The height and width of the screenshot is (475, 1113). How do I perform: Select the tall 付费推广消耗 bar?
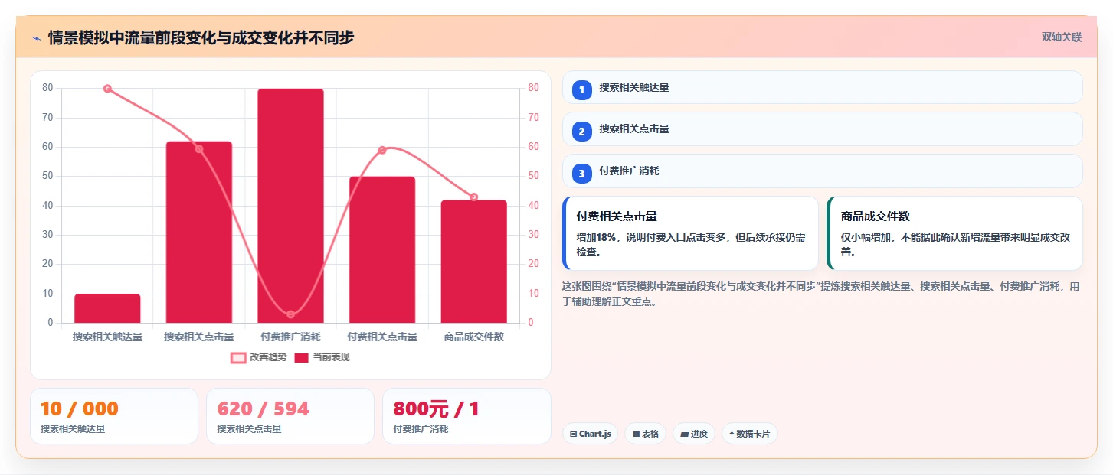point(290,206)
